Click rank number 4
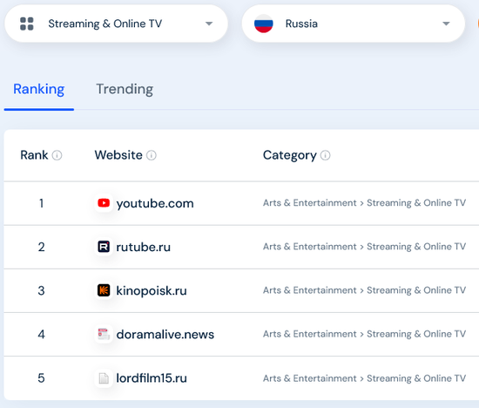 (x=41, y=334)
